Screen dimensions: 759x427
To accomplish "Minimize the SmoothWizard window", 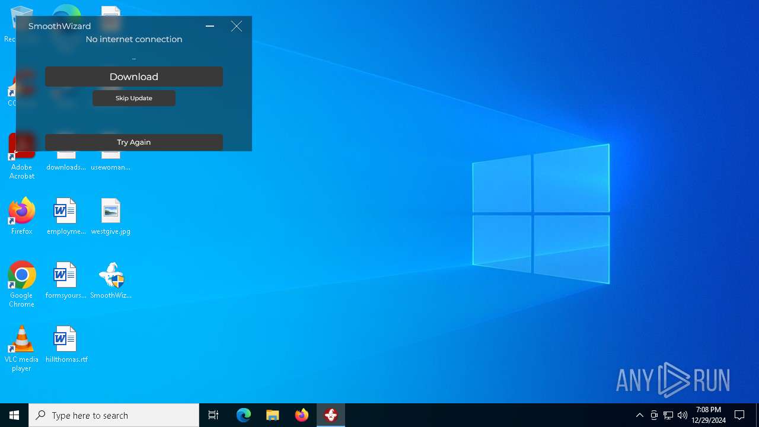I will [210, 26].
